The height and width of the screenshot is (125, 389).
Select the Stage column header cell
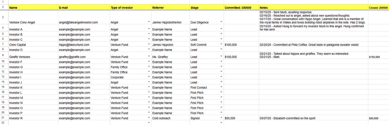pyautogui.click(x=207, y=7)
